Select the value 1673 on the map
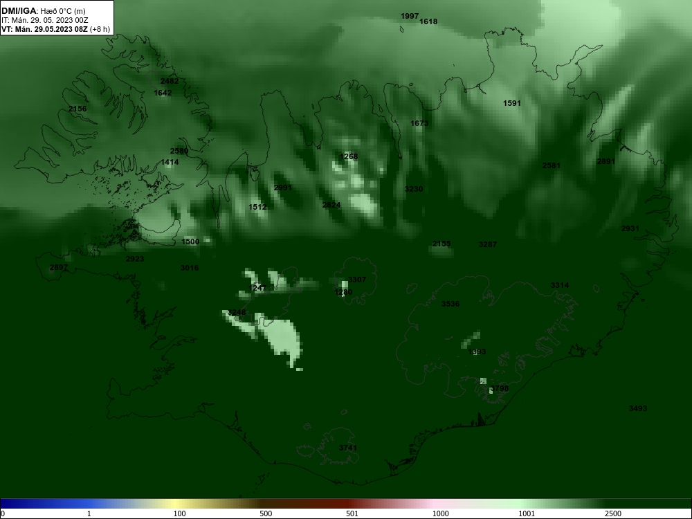Image resolution: width=692 pixels, height=519 pixels. click(x=419, y=122)
